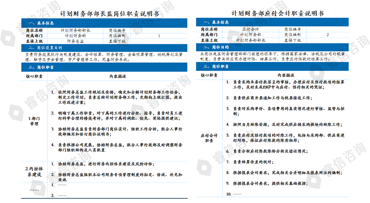The width and height of the screenshot is (370, 203).
Task: Select the 直接上级 value "计划财务部部长" in the 应付会计 table
Action: click(x=250, y=40)
